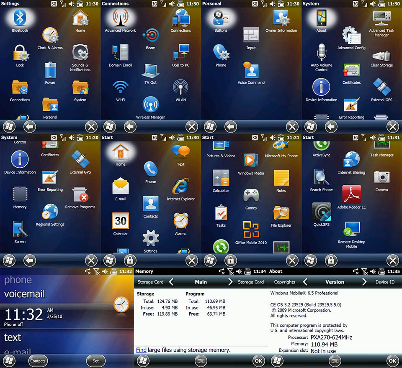Open Owner Information icon
Image resolution: width=402 pixels, height=368 pixels.
tap(281, 18)
